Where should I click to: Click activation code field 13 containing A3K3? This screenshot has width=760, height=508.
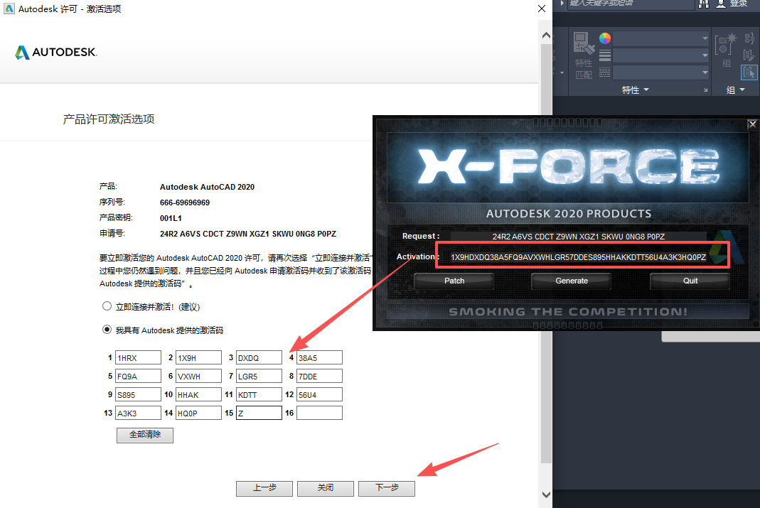(x=138, y=413)
